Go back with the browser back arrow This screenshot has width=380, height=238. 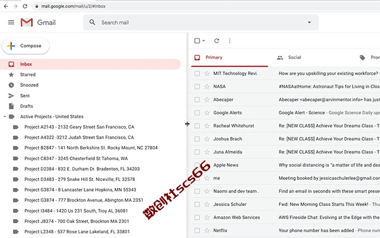pos(6,6)
